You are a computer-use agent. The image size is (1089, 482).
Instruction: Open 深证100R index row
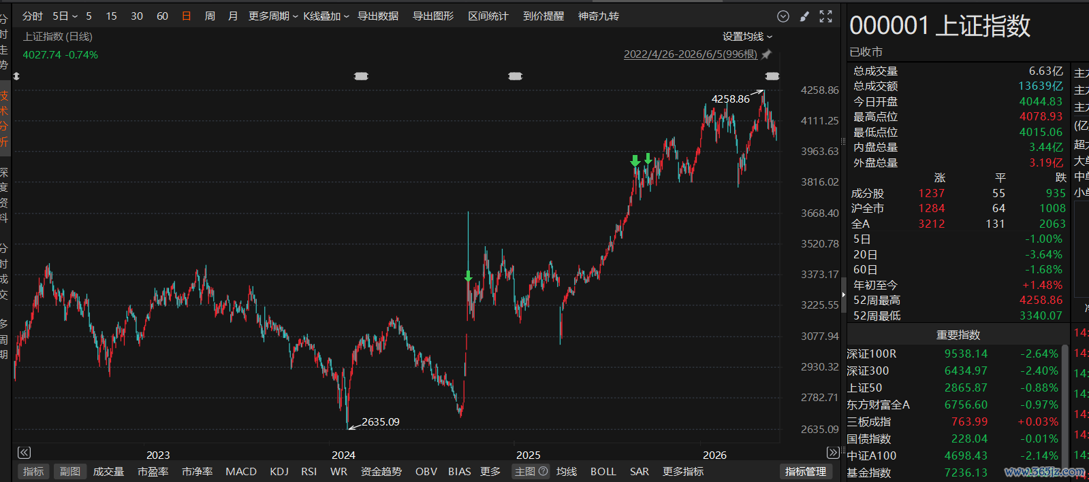953,354
